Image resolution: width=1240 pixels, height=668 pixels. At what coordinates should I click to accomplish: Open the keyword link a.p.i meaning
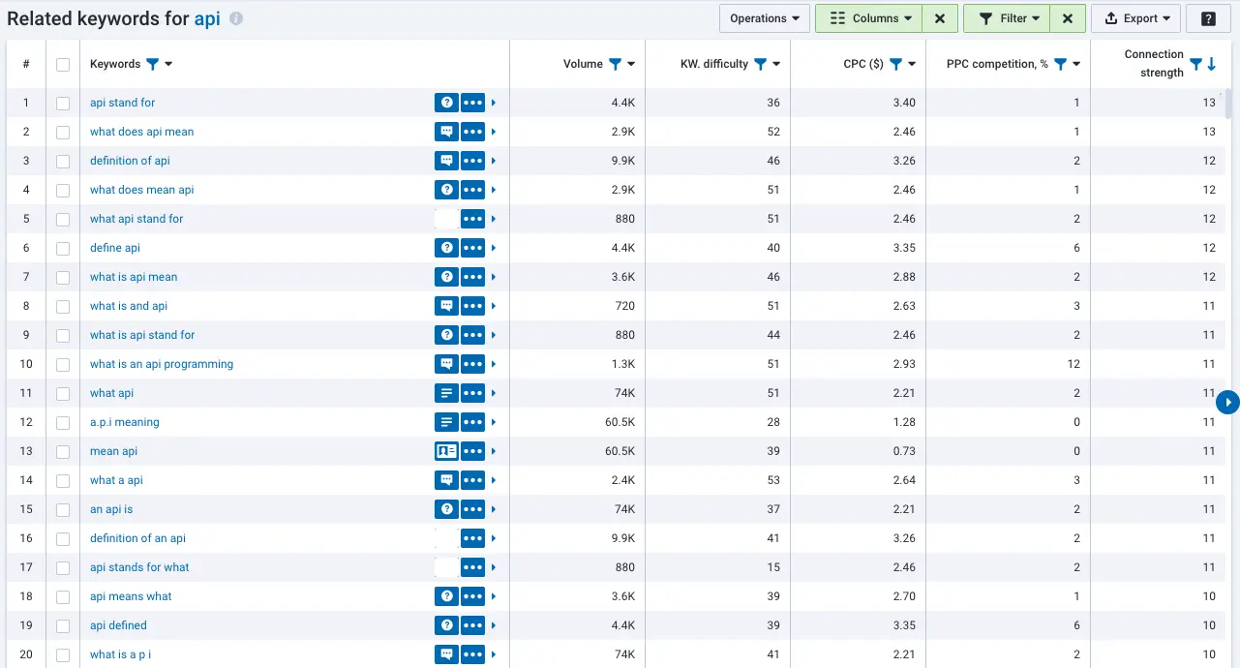125,422
